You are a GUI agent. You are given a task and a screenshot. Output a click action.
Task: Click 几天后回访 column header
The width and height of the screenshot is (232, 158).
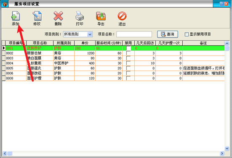pos(145,43)
